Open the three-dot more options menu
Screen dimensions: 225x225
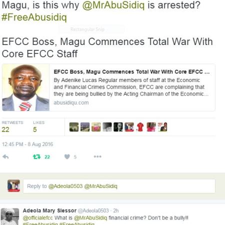[97, 156]
